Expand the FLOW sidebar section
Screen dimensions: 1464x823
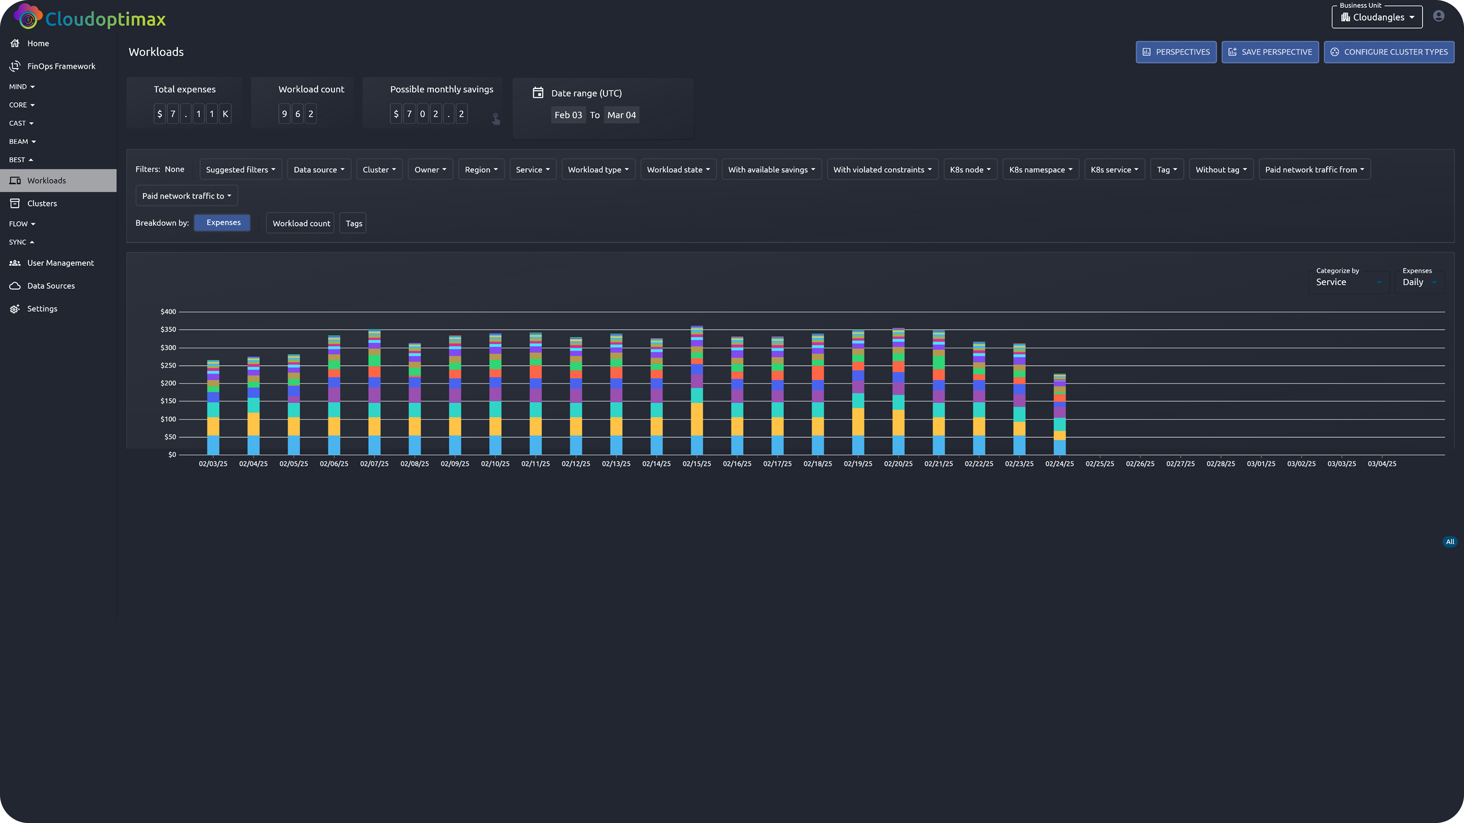coord(22,223)
